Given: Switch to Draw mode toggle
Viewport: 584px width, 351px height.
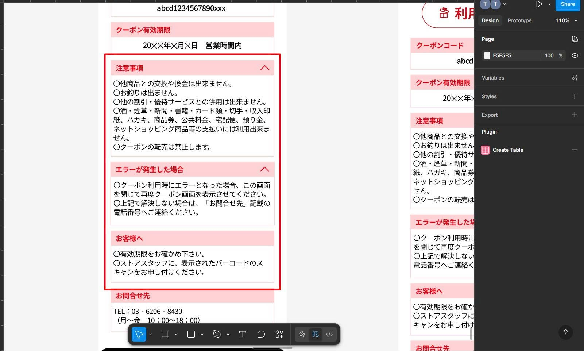Looking at the screenshot, I should 302,334.
